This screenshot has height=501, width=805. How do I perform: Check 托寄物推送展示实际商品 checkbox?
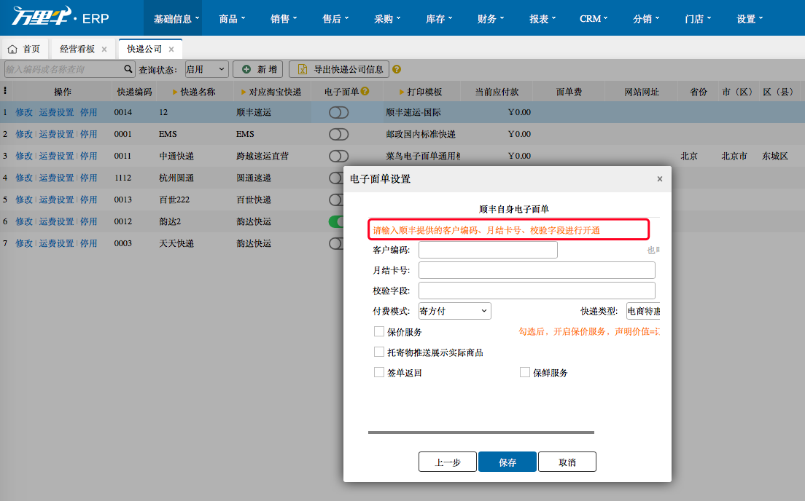coord(379,352)
